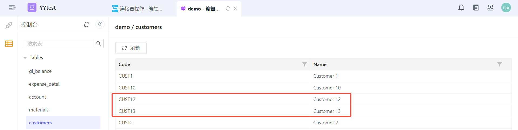Click the document list icon in header
The image size is (518, 130).
tap(476, 8)
